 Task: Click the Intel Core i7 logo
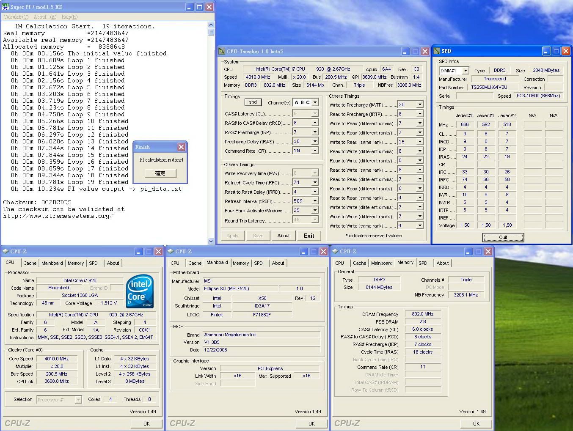point(140,291)
